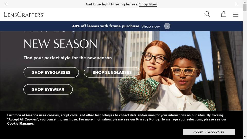Open the Cookie Manager link
Screen dimensions: 247x139
point(20,123)
